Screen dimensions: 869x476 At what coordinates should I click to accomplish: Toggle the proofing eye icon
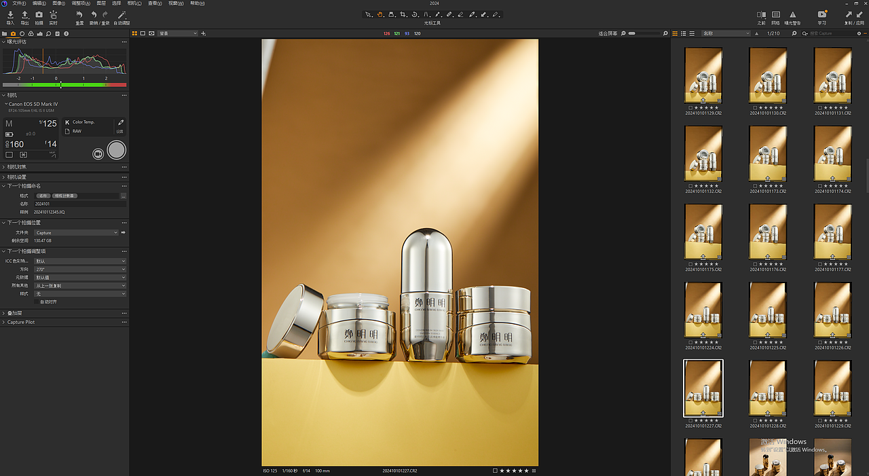[151, 33]
